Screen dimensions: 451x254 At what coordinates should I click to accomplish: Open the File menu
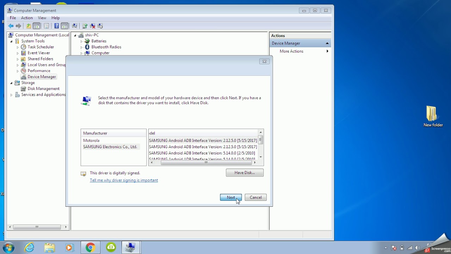click(13, 18)
